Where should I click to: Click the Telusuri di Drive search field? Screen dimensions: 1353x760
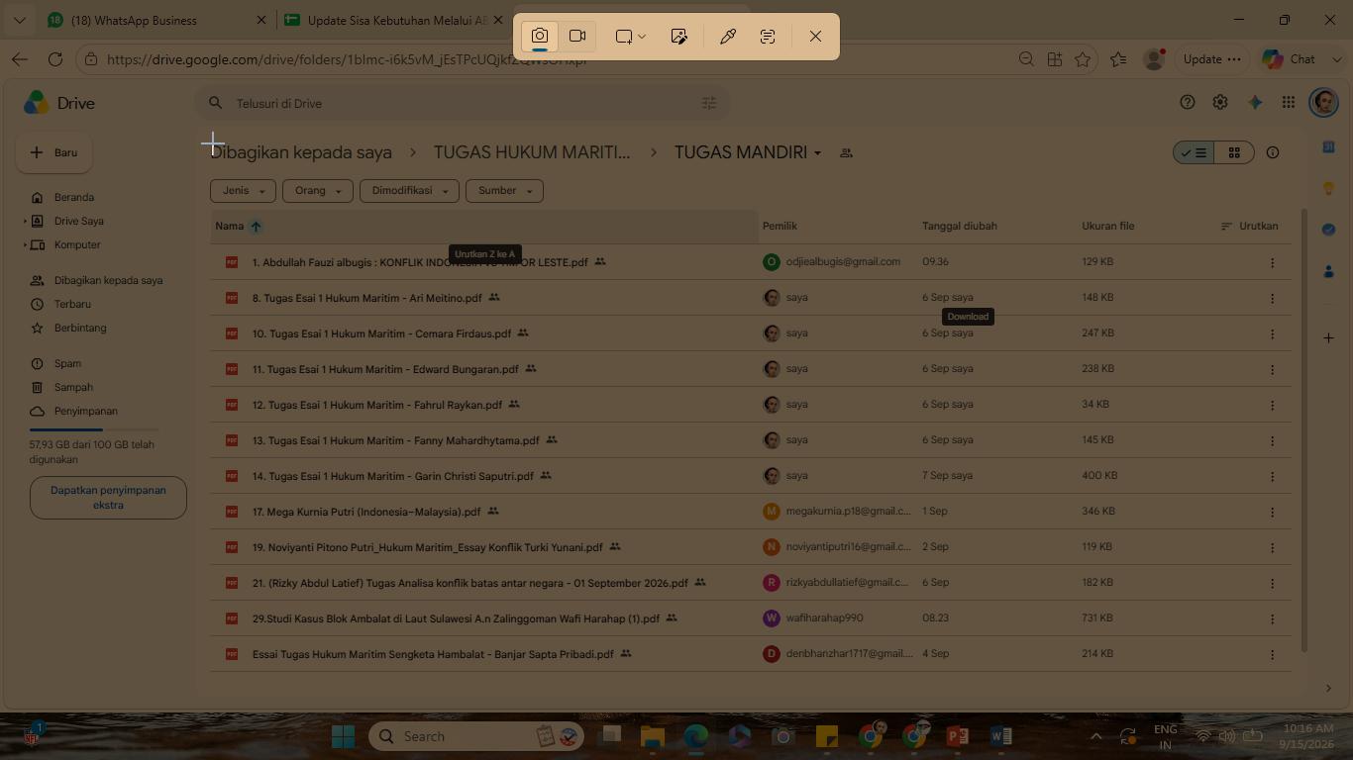tap(456, 103)
